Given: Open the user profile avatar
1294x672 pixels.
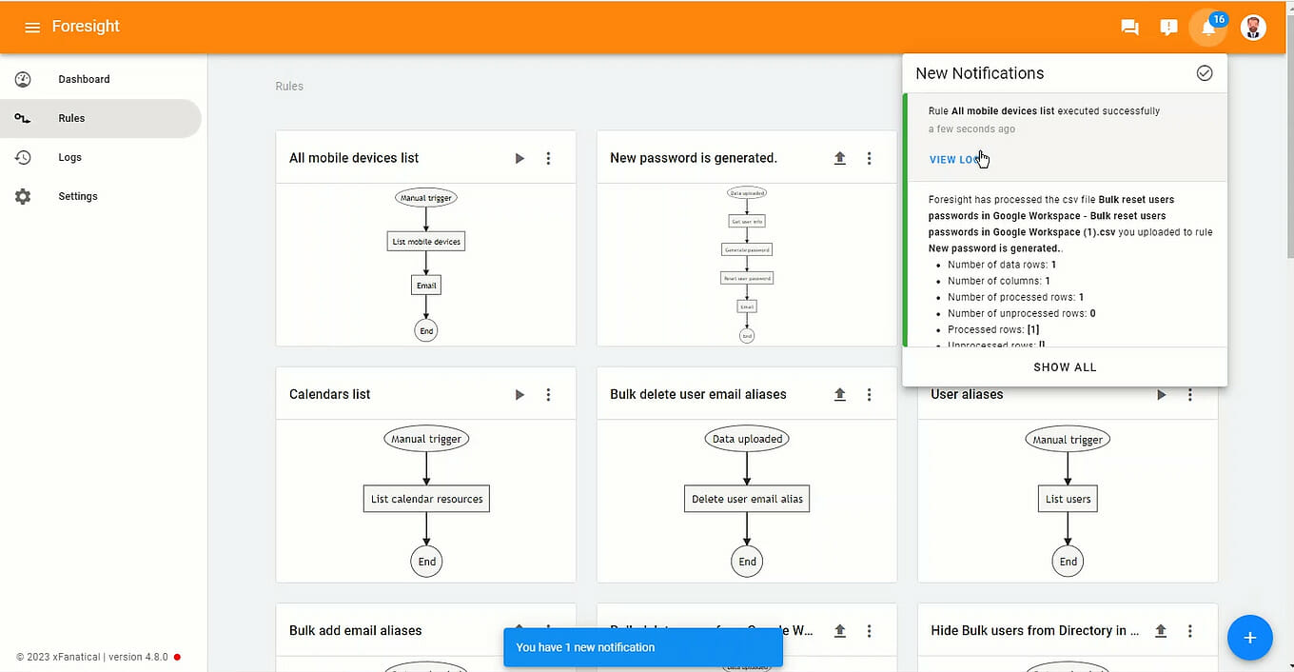Looking at the screenshot, I should 1253,27.
